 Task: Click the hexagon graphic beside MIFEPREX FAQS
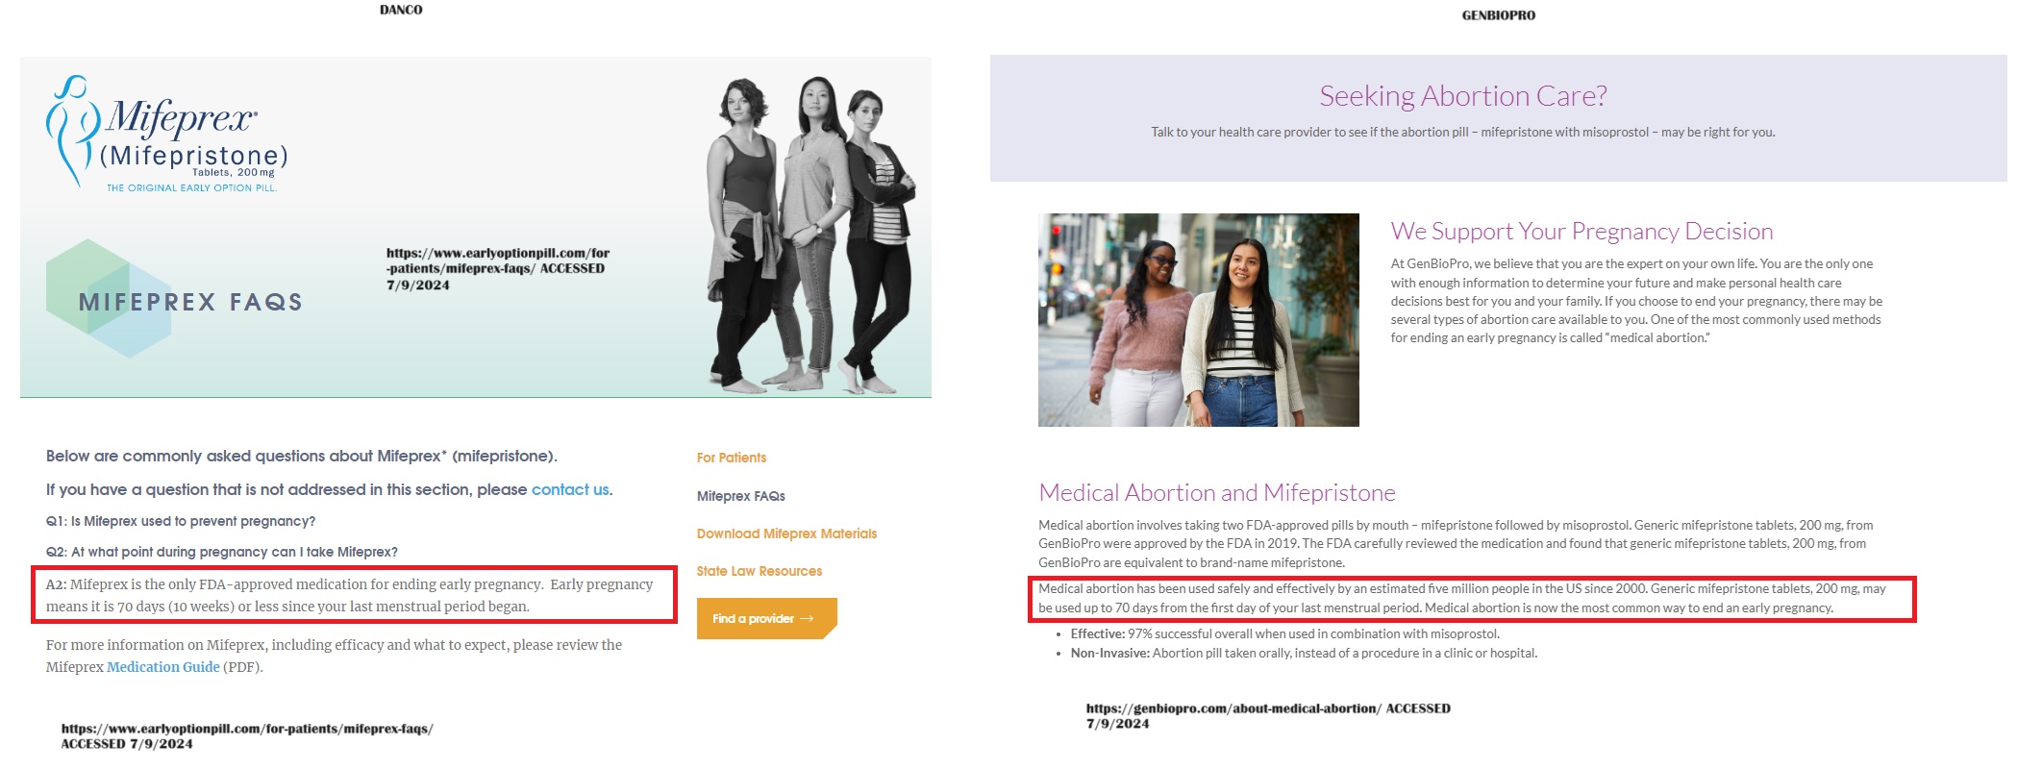coord(108,298)
